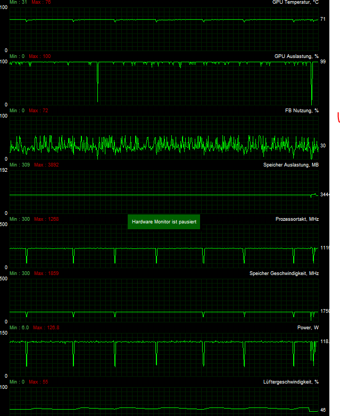Screen dimensions: 340x416
Task: Click 'Min : 309' above memory usage graph
Action: pyautogui.click(x=20, y=165)
